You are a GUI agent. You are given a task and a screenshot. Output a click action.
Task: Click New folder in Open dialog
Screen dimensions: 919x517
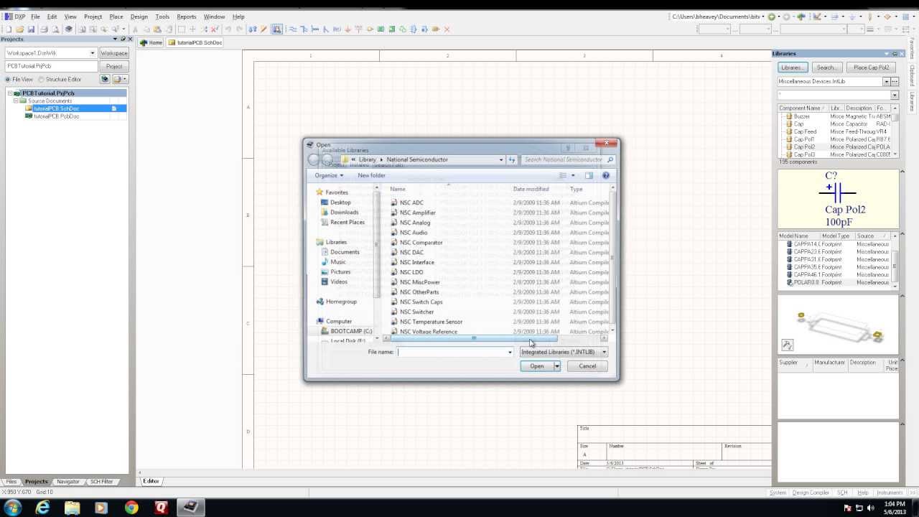click(x=371, y=175)
